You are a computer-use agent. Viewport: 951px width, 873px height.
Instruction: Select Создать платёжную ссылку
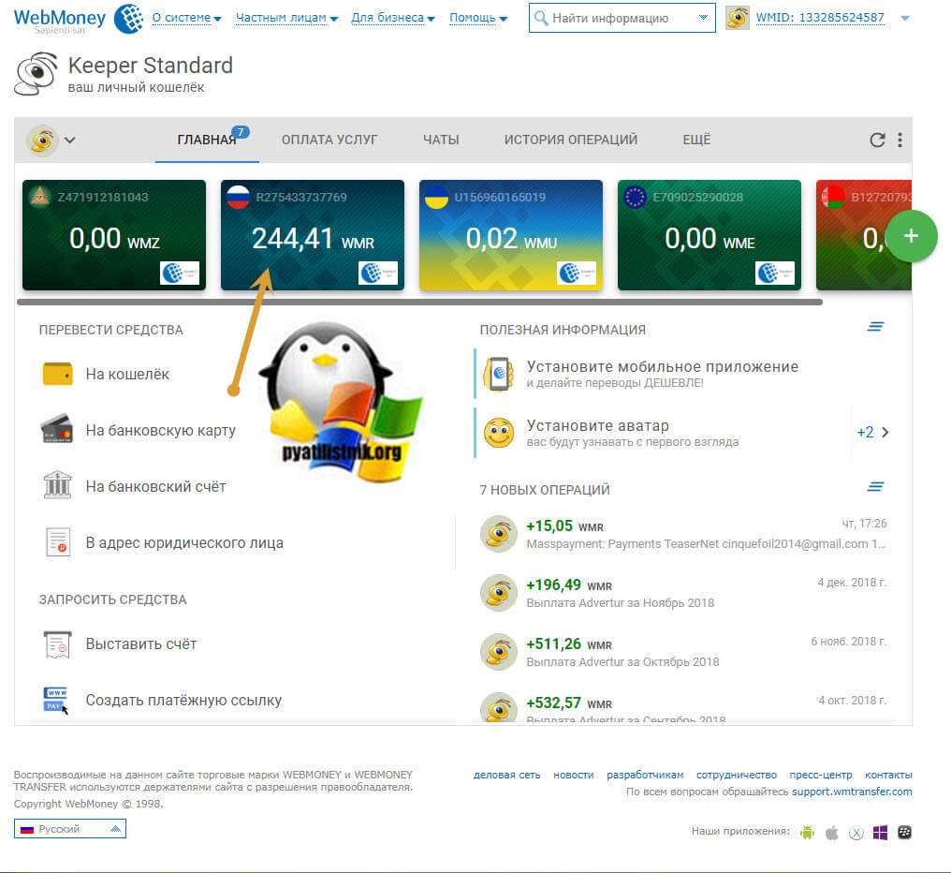[x=183, y=700]
